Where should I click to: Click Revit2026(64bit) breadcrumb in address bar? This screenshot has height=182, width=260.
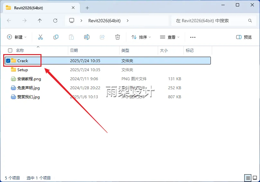point(104,21)
